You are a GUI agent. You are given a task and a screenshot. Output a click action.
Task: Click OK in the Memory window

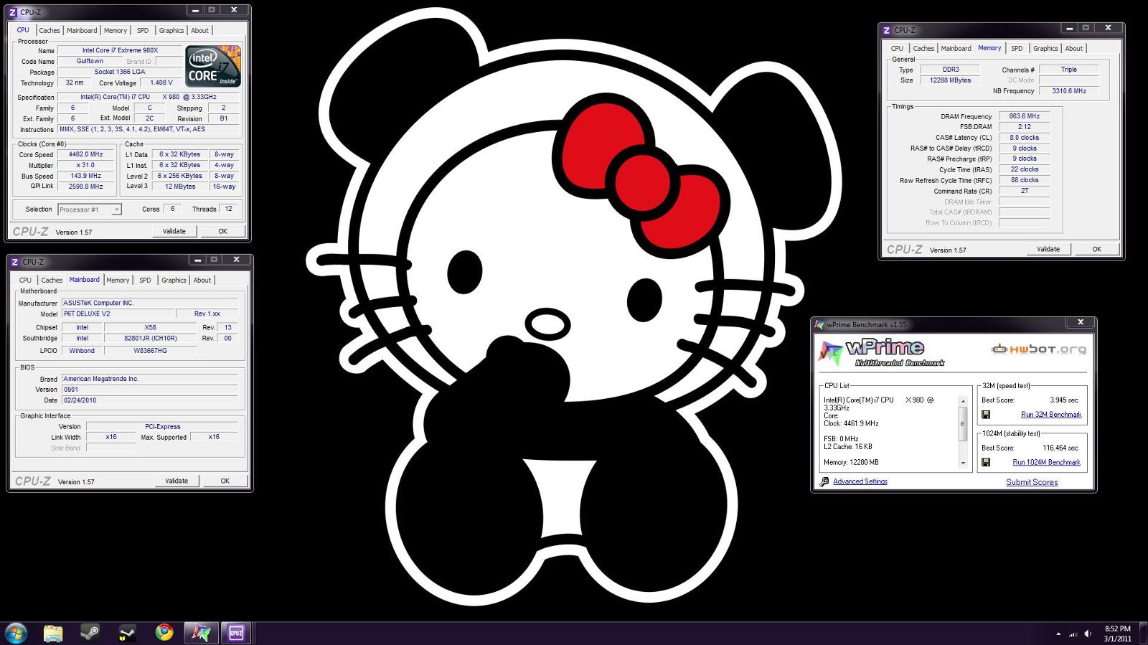click(x=1097, y=249)
